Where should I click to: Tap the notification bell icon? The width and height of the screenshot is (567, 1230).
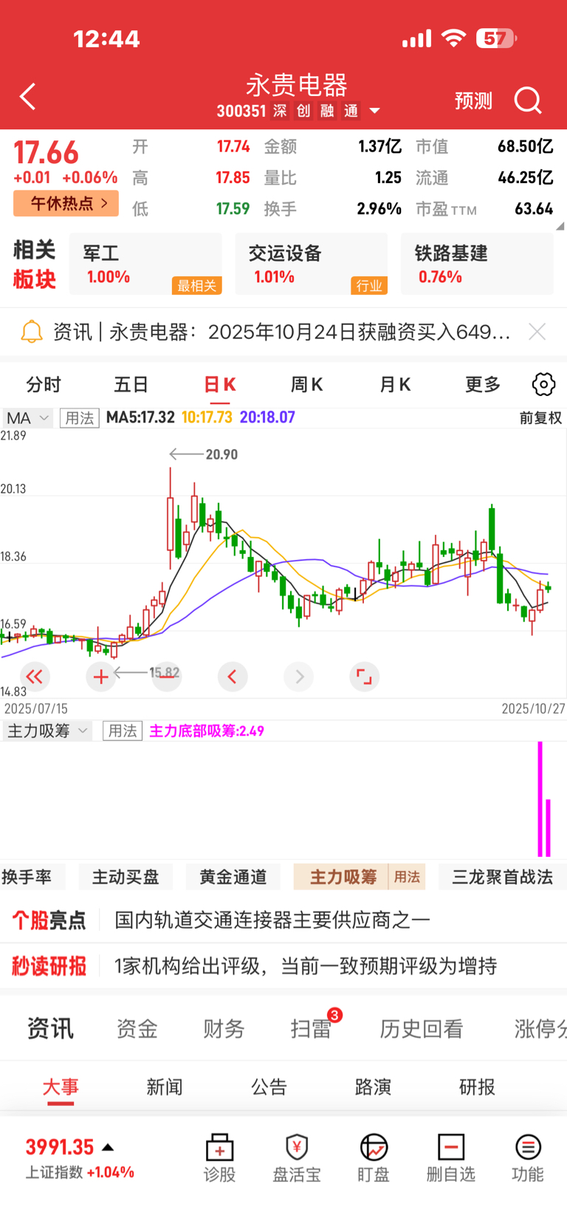click(x=32, y=332)
